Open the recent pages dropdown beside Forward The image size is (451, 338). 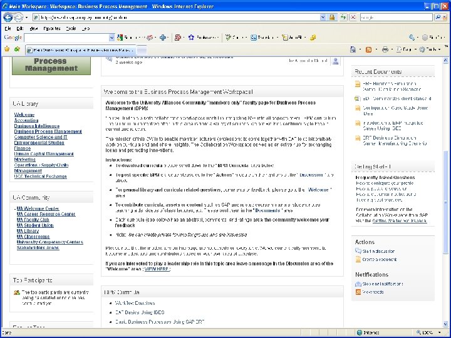(26, 18)
